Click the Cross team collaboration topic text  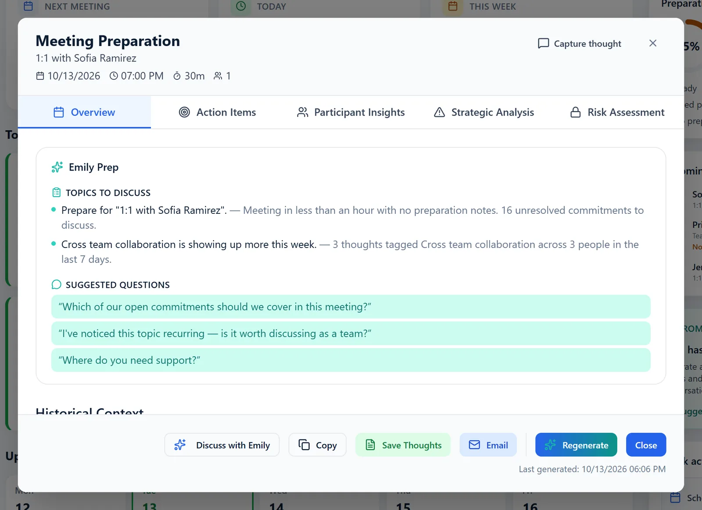[x=189, y=244]
